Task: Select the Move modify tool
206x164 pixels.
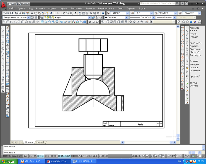Action: pyautogui.click(x=8, y=45)
